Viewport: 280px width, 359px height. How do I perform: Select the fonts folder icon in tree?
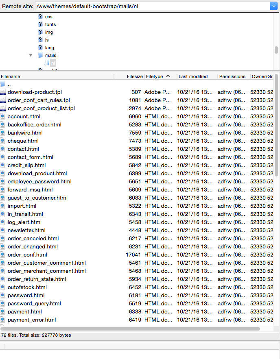(x=40, y=24)
